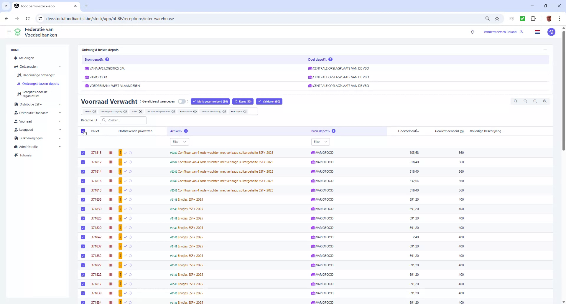Click the zoom in magnifier above the table
This screenshot has width=566, height=304.
tap(545, 101)
